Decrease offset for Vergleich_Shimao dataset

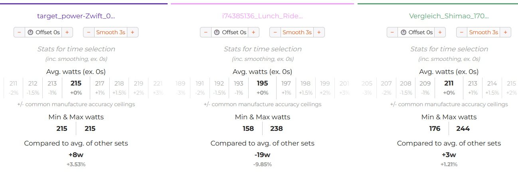392,32
